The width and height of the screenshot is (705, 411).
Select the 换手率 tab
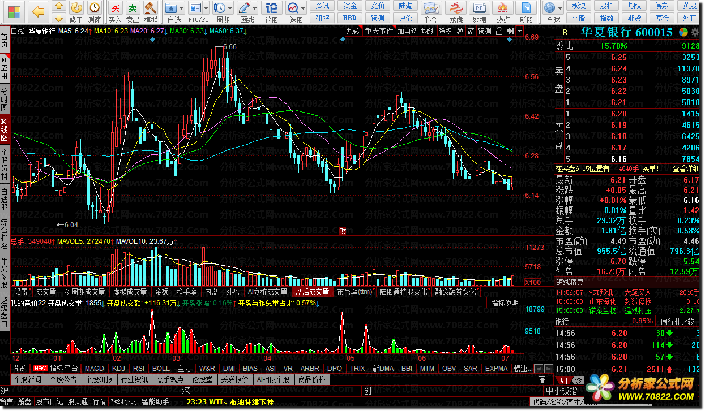pyautogui.click(x=186, y=292)
